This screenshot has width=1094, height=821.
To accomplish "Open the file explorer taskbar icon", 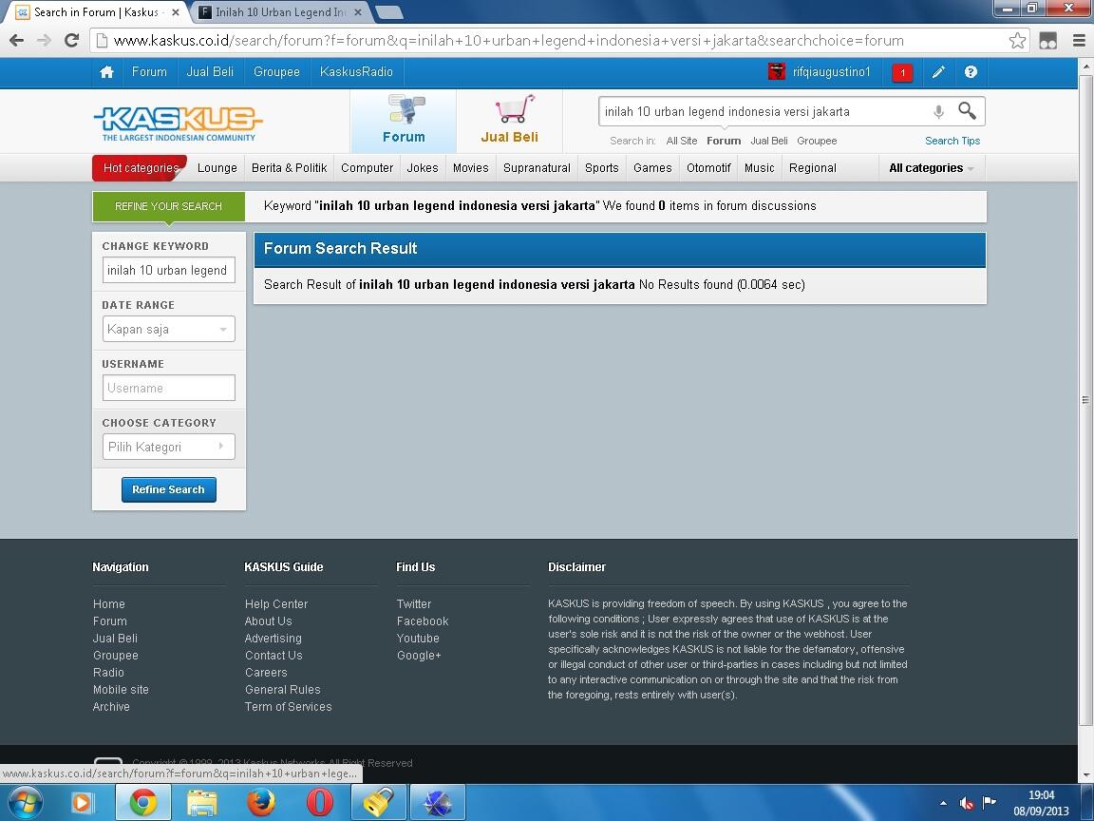I will 201,803.
